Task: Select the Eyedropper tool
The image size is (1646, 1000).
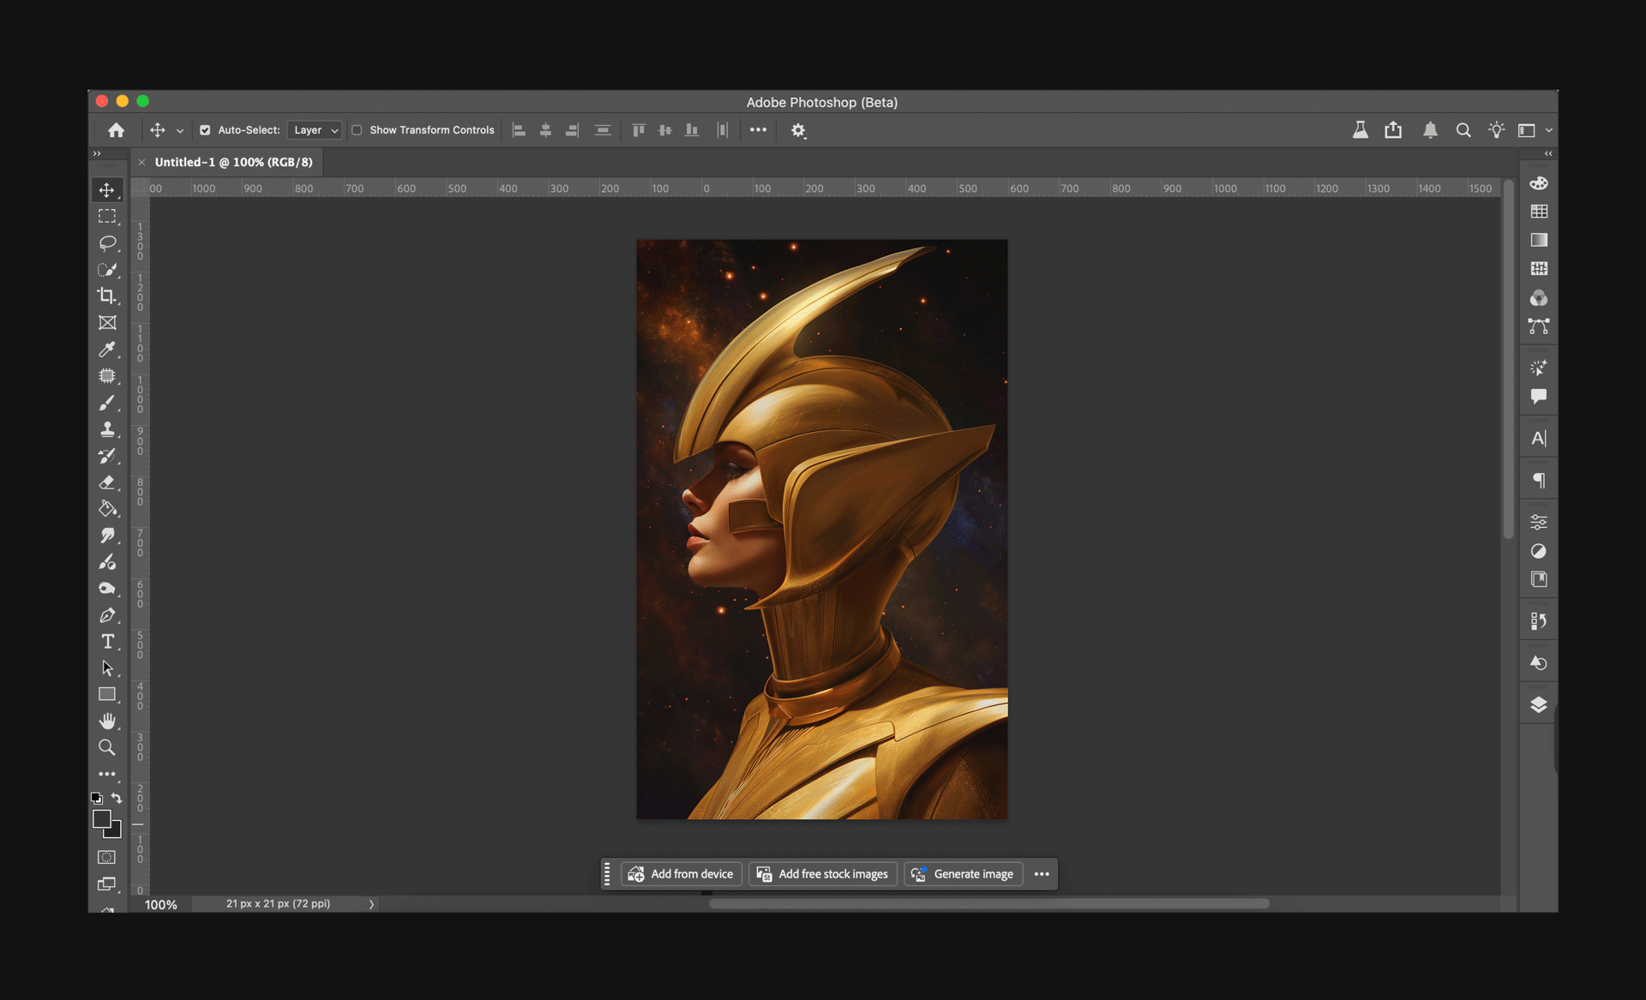Action: click(106, 350)
